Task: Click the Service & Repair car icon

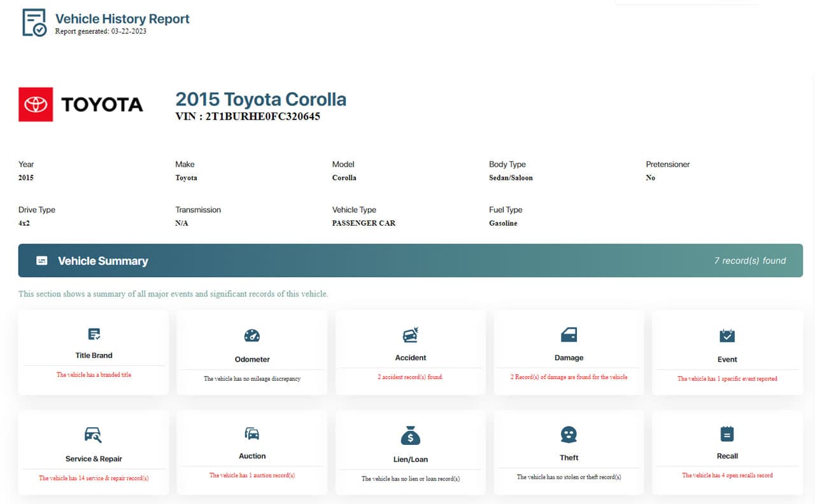Action: pos(93,435)
